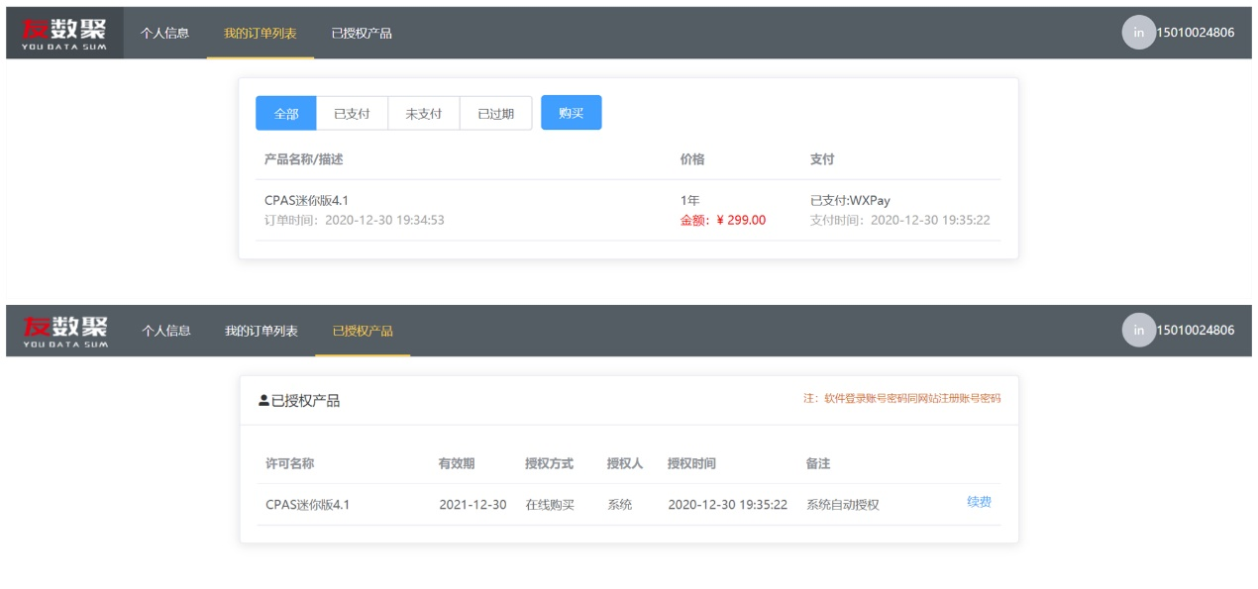Click the 授权时间 column header
This screenshot has width=1258, height=589.
click(x=691, y=463)
